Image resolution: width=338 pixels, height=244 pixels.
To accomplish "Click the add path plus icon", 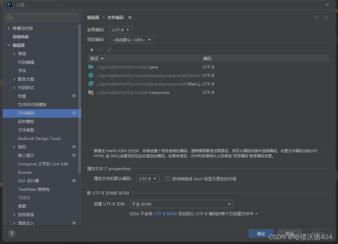I will coord(92,50).
